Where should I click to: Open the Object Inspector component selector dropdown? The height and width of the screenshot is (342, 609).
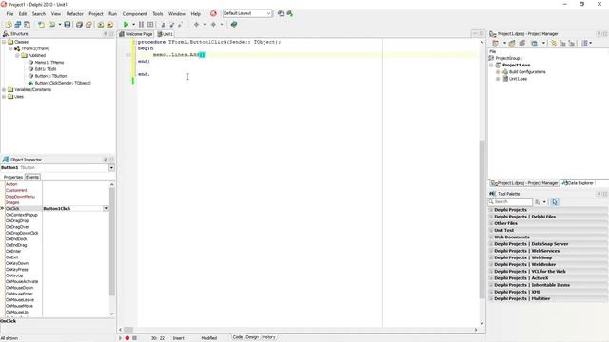111,168
